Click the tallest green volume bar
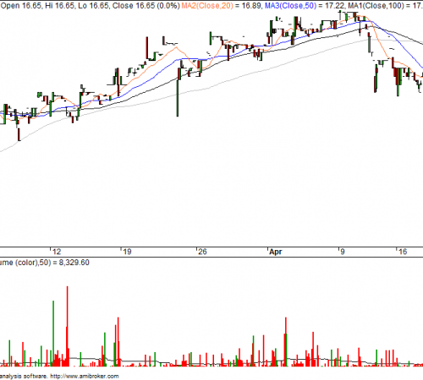Image resolution: width=423 pixels, height=380 pixels. click(53, 334)
